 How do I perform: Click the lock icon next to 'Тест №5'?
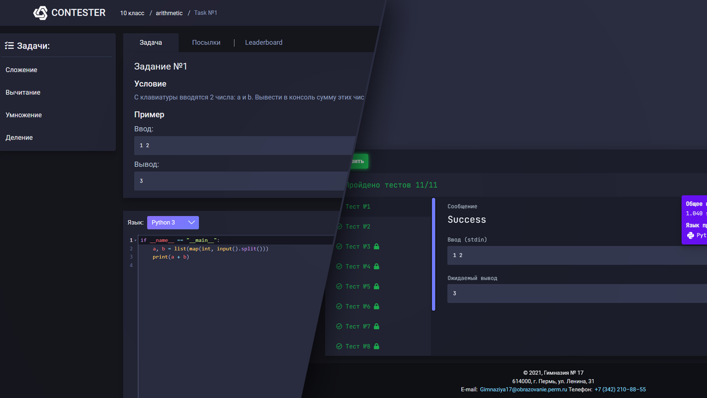point(377,286)
